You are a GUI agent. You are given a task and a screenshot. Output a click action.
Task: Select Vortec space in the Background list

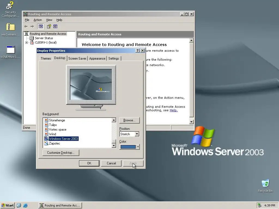coord(57,129)
